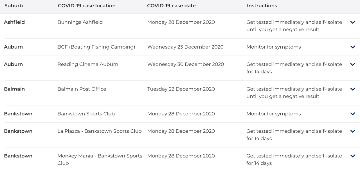The height and width of the screenshot is (169, 360).
Task: Click Tuesday 22 December 2020 date cell
Action: [181, 89]
